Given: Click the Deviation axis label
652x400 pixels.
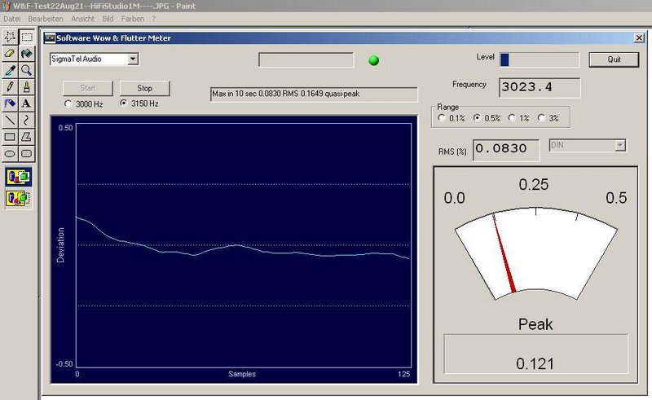Looking at the screenshot, I should pyautogui.click(x=60, y=245).
